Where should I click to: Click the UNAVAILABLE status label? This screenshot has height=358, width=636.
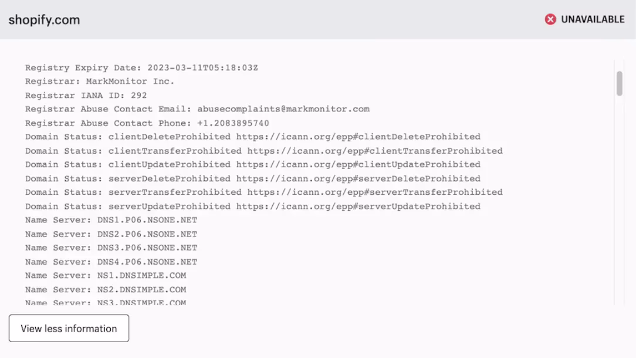[x=593, y=19]
